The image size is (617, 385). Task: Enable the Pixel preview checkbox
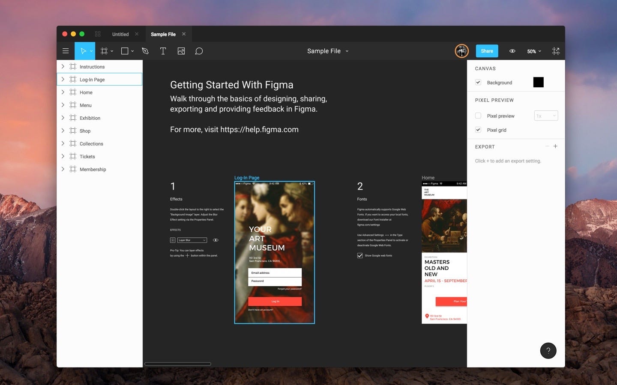(x=478, y=115)
